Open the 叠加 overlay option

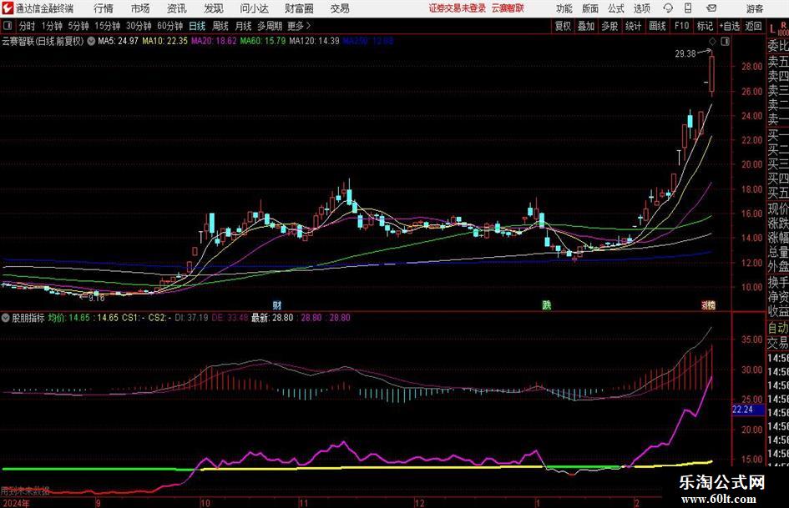pos(586,26)
